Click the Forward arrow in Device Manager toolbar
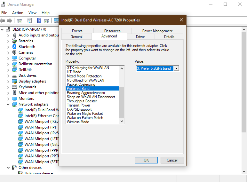The width and height of the screenshot is (247, 182). pyautogui.click(x=10, y=20)
